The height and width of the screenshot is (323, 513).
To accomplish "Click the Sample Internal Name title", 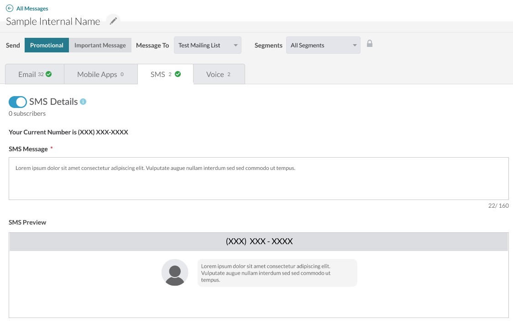I will (53, 21).
